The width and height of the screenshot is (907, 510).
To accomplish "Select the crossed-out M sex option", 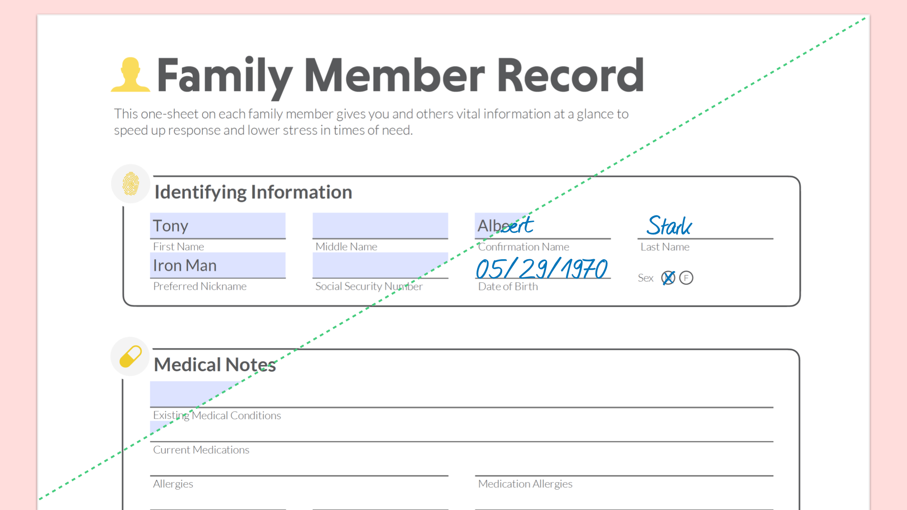I will click(668, 278).
